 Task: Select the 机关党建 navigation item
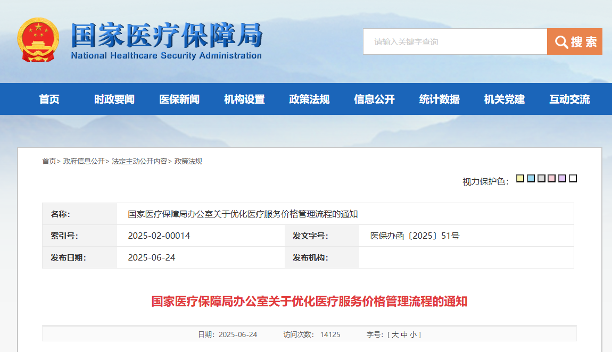505,99
